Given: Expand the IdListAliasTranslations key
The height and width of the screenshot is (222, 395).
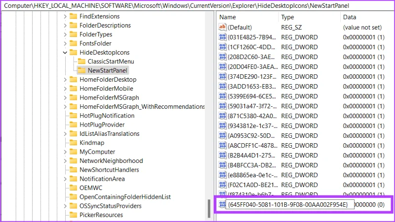Looking at the screenshot, I should (x=65, y=133).
